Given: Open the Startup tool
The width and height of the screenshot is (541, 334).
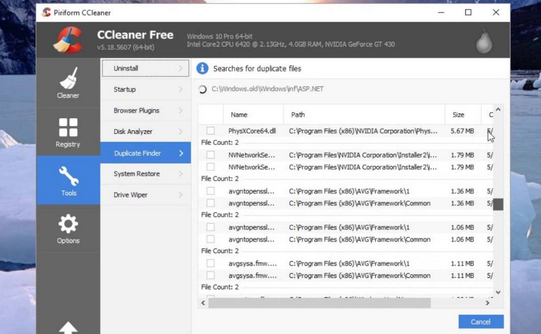Looking at the screenshot, I should point(146,90).
